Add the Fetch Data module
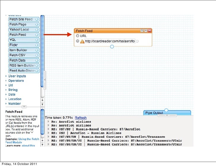The image size is (216, 167). click(x=37, y=60)
